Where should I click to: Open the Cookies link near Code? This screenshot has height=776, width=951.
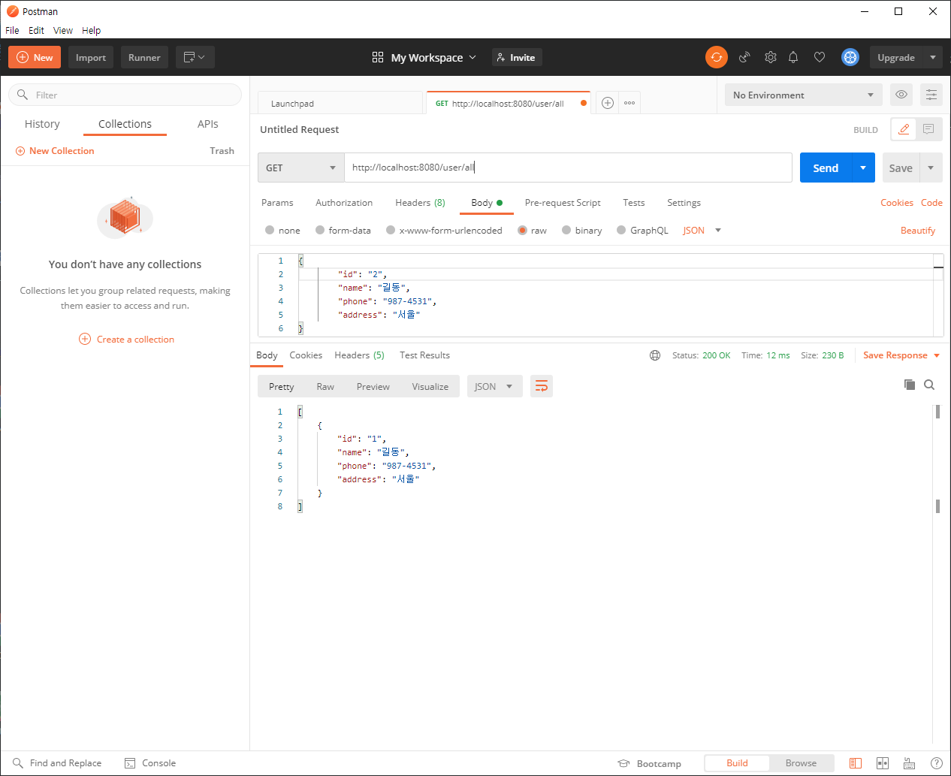point(897,203)
